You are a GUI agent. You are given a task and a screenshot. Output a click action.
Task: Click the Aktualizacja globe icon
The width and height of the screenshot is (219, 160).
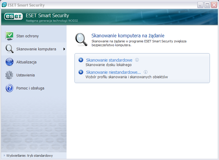pos(10,62)
